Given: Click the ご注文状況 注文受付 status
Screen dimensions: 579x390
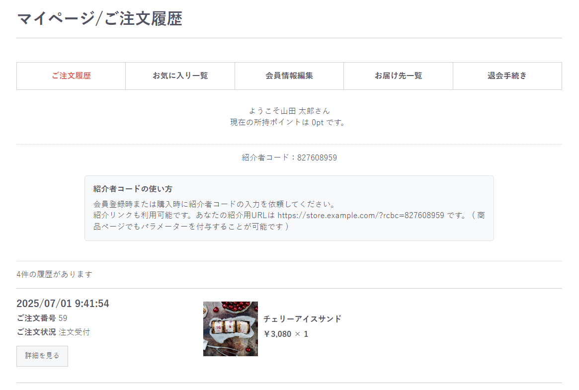Looking at the screenshot, I should pyautogui.click(x=53, y=332).
